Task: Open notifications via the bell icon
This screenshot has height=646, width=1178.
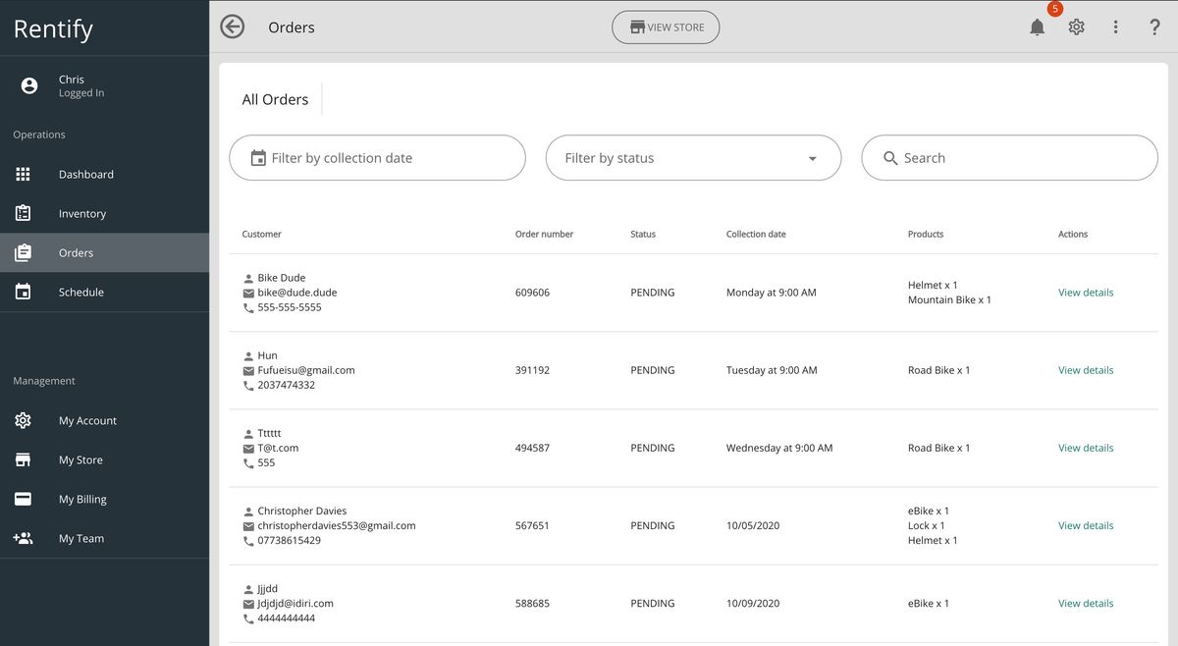Action: click(1038, 27)
